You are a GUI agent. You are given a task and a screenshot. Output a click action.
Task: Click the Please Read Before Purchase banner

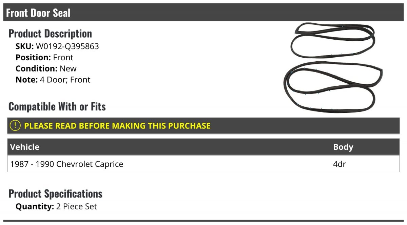click(x=203, y=126)
